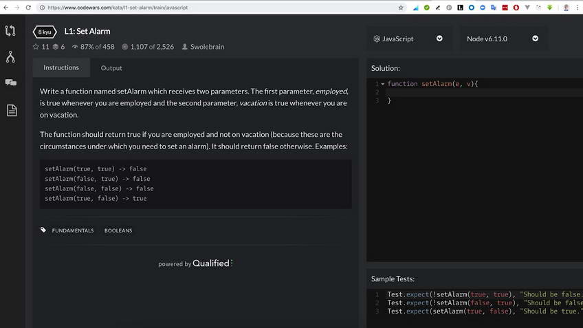Screen dimensions: 583x328
Task: Open the Chrome profile avatar
Action: [x=566, y=8]
